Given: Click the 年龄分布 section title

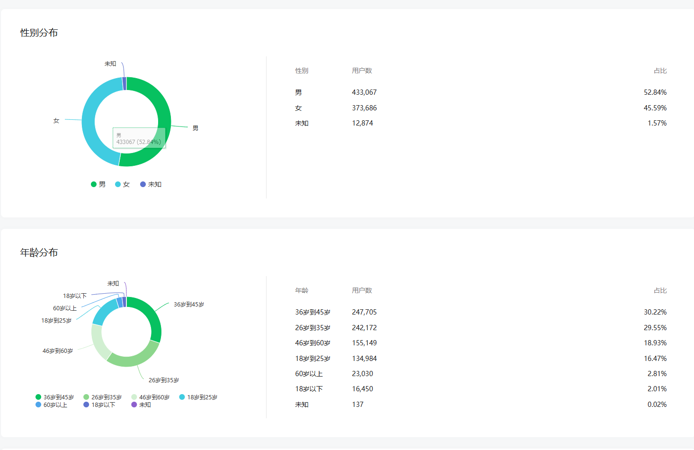Looking at the screenshot, I should coord(39,252).
